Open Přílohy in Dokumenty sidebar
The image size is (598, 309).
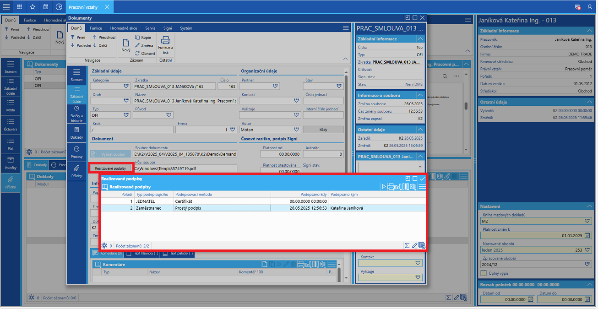click(76, 171)
